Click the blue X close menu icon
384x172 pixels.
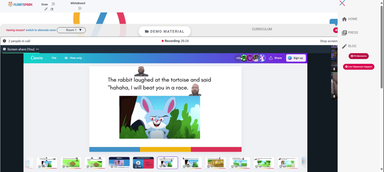pyautogui.click(x=343, y=3)
